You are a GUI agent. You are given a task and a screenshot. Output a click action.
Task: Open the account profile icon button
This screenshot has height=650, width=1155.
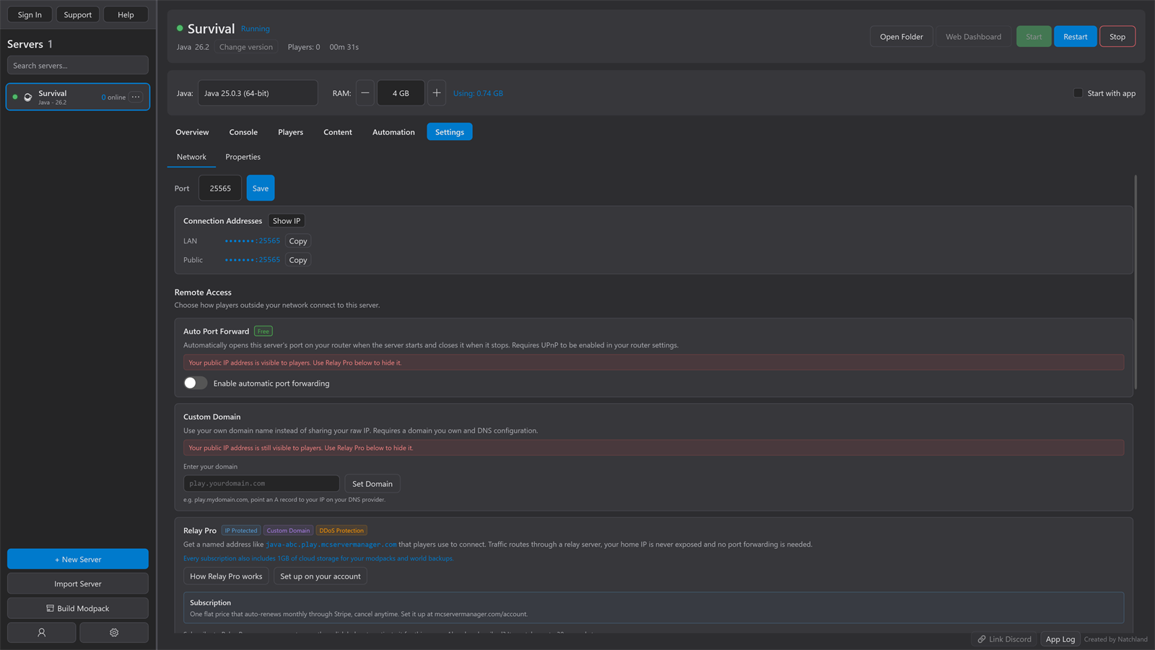pyautogui.click(x=41, y=632)
